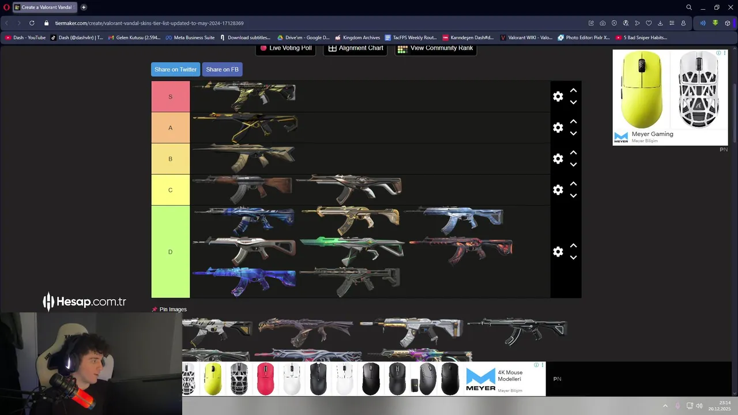This screenshot has width=738, height=415.
Task: Click the system volume tray icon
Action: pyautogui.click(x=699, y=406)
